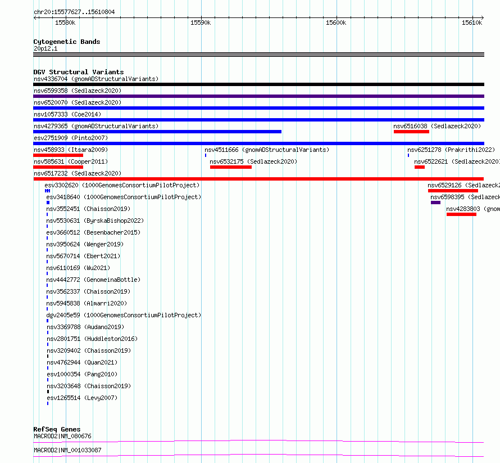Open nsv3562337 Chaisson2019 label

point(88,291)
